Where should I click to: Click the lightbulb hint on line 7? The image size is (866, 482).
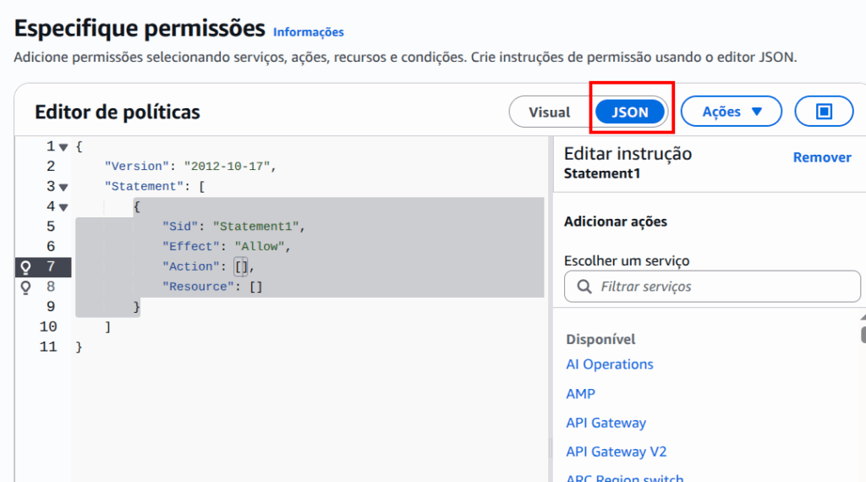coord(25,268)
